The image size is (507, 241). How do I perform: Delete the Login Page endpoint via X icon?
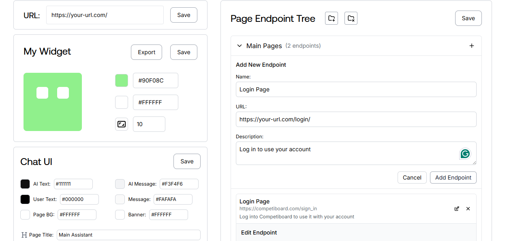tap(468, 209)
